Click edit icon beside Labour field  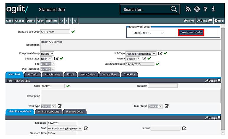[184, 128]
